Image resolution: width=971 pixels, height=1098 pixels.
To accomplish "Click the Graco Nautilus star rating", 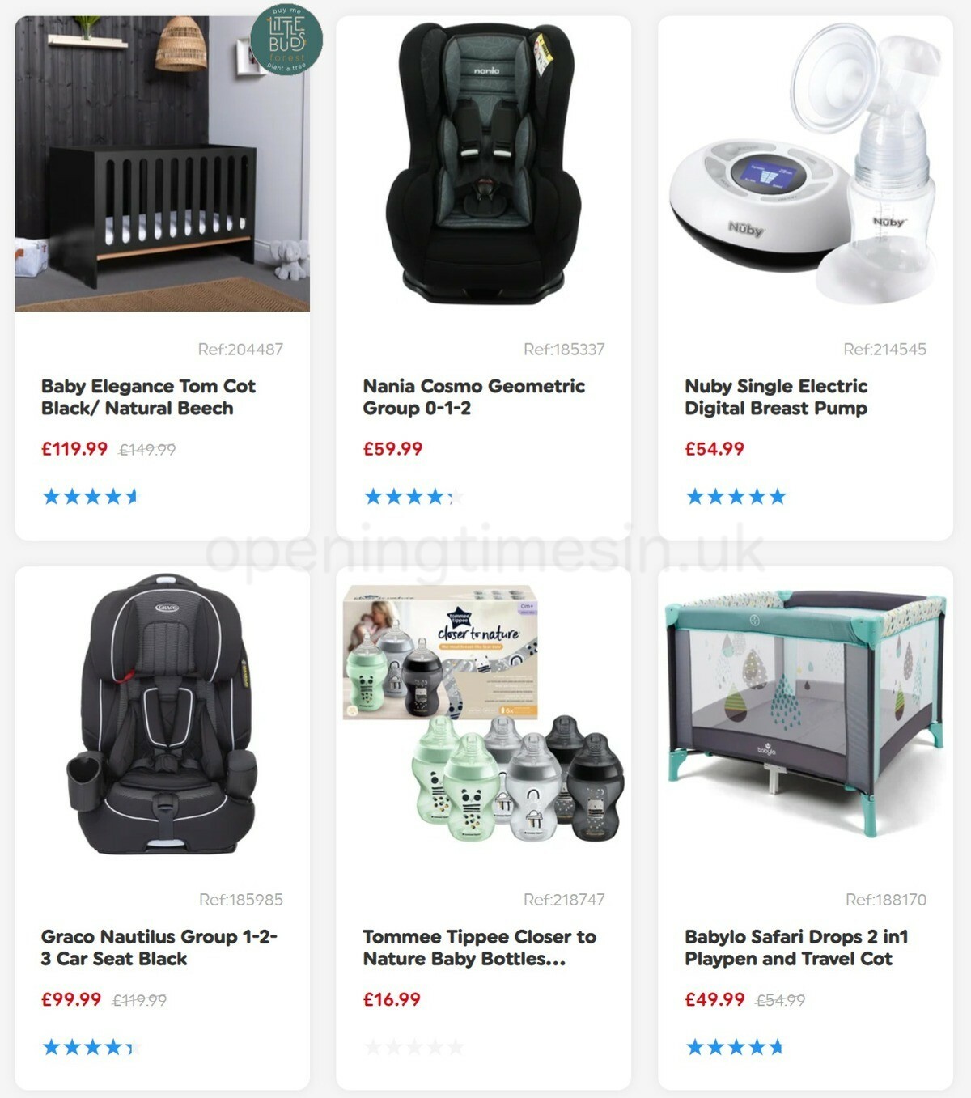I will (91, 1047).
